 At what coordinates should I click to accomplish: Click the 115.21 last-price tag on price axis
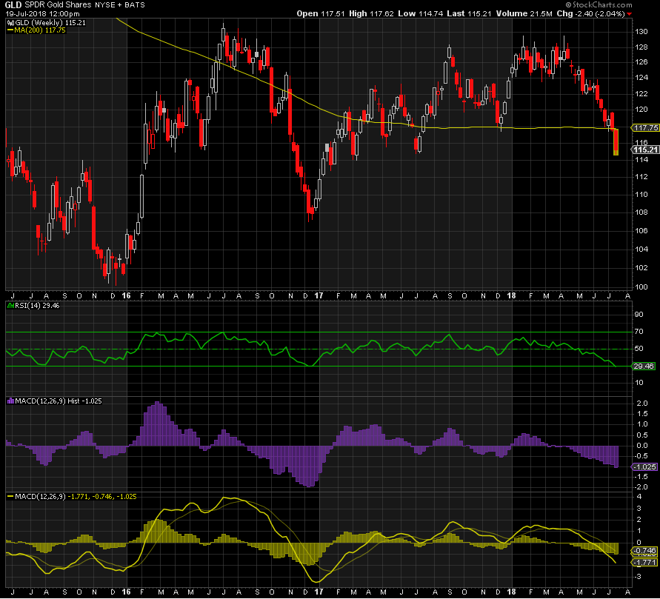click(646, 150)
